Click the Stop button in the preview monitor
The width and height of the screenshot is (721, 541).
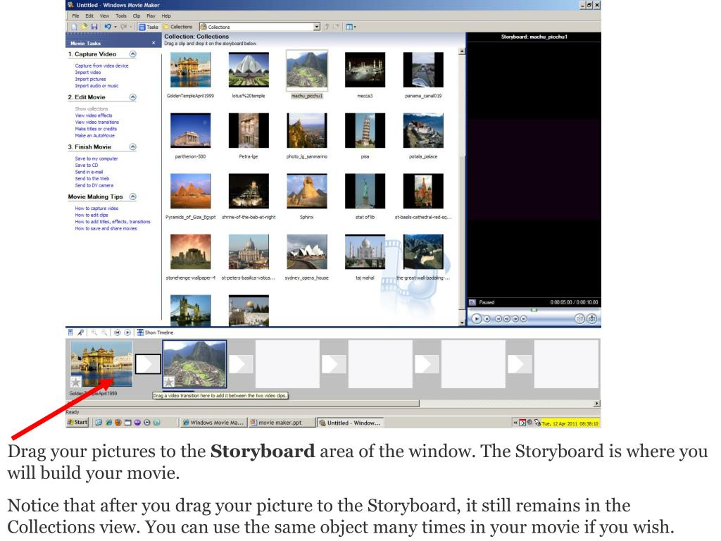[x=487, y=318]
